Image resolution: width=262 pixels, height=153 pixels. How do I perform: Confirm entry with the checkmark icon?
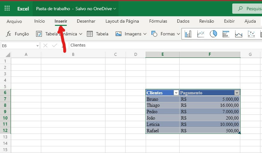click(54, 45)
